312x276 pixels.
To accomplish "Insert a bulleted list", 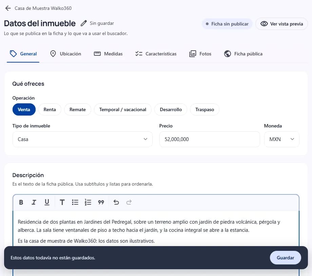I will click(x=75, y=202).
